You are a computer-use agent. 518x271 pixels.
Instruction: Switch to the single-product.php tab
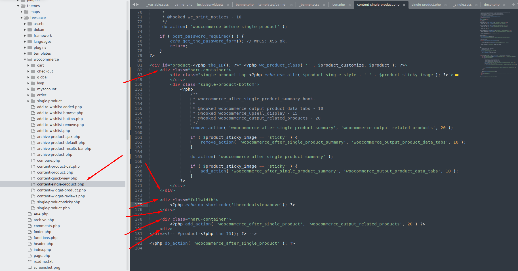click(x=426, y=5)
